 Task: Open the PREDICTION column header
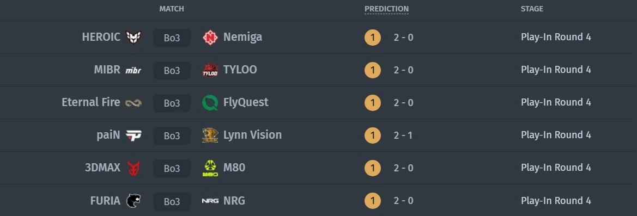coord(386,9)
